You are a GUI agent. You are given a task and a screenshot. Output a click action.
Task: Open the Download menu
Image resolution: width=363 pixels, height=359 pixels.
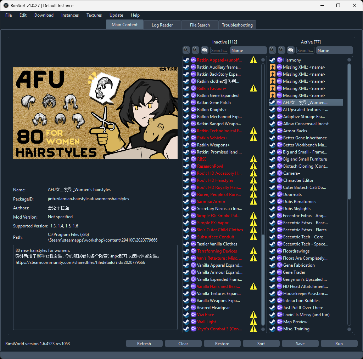(44, 15)
